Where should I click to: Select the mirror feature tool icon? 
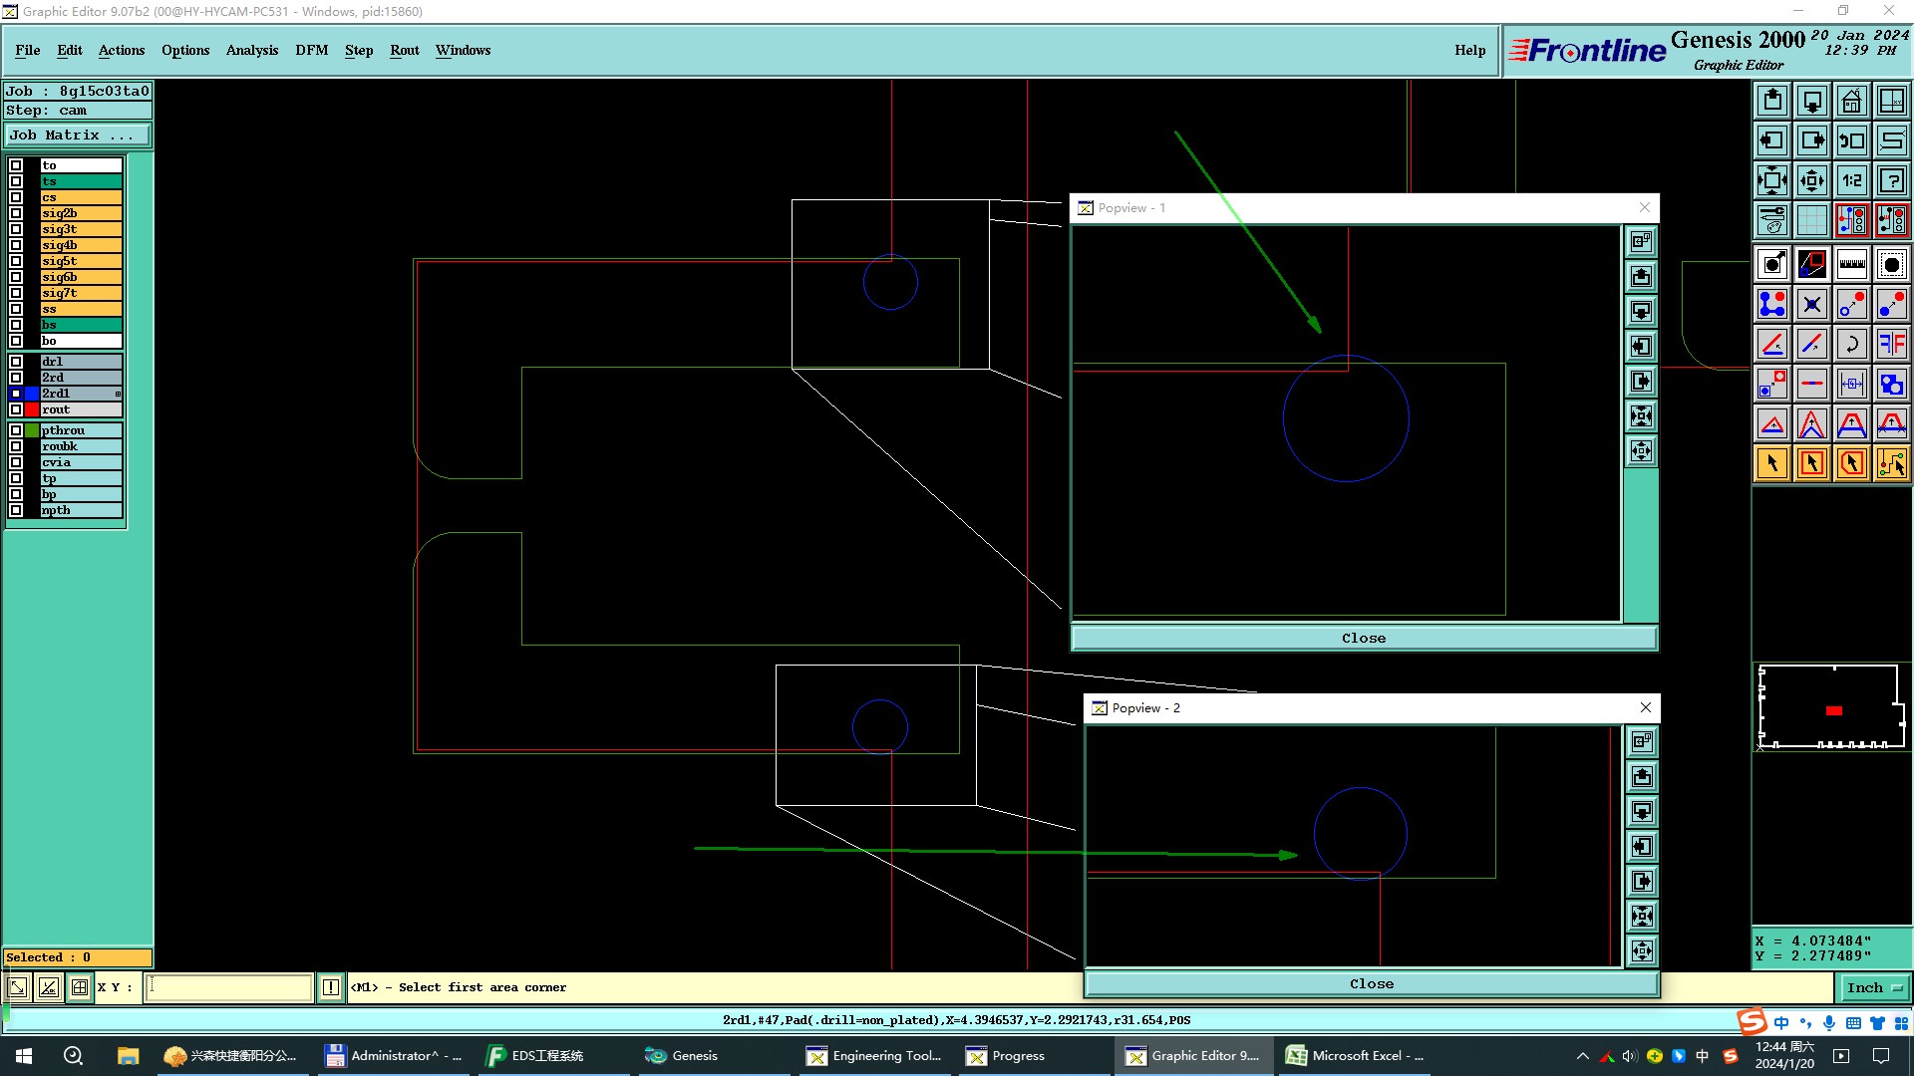point(1891,344)
